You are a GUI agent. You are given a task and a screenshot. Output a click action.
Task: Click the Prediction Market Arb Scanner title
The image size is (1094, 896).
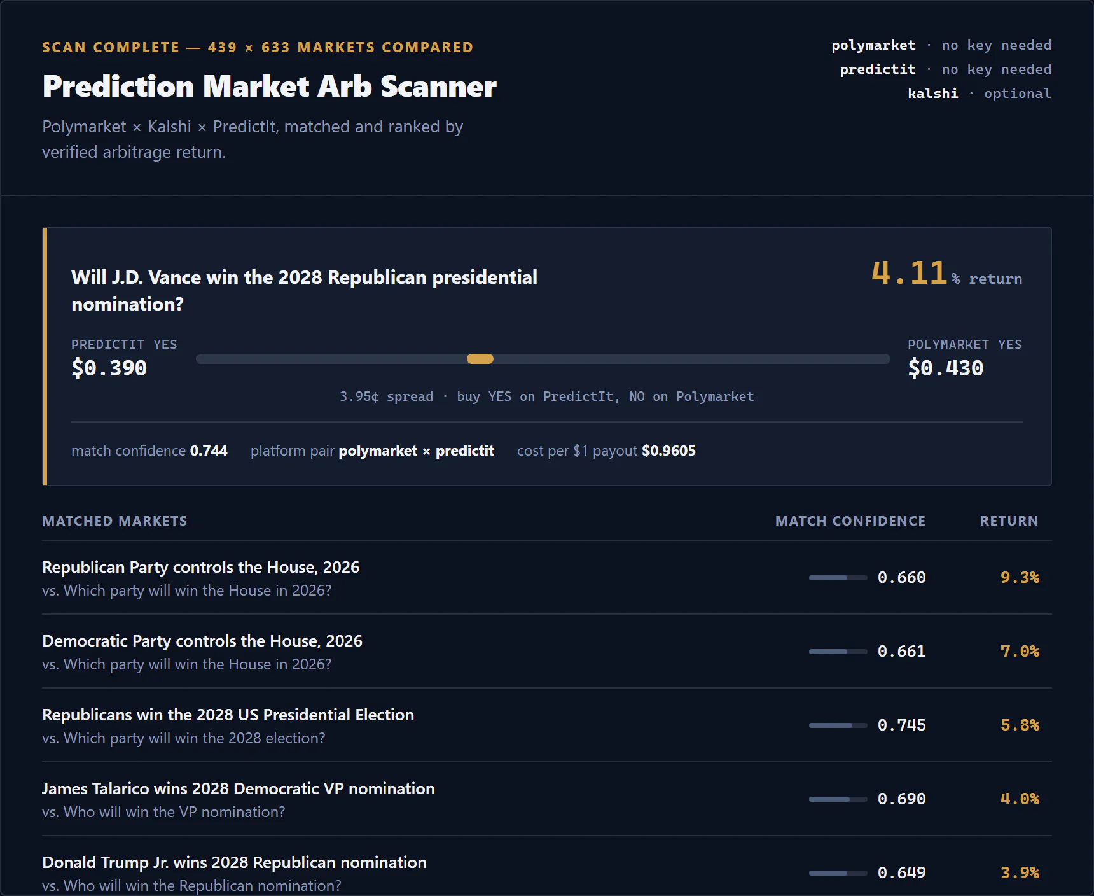click(269, 87)
